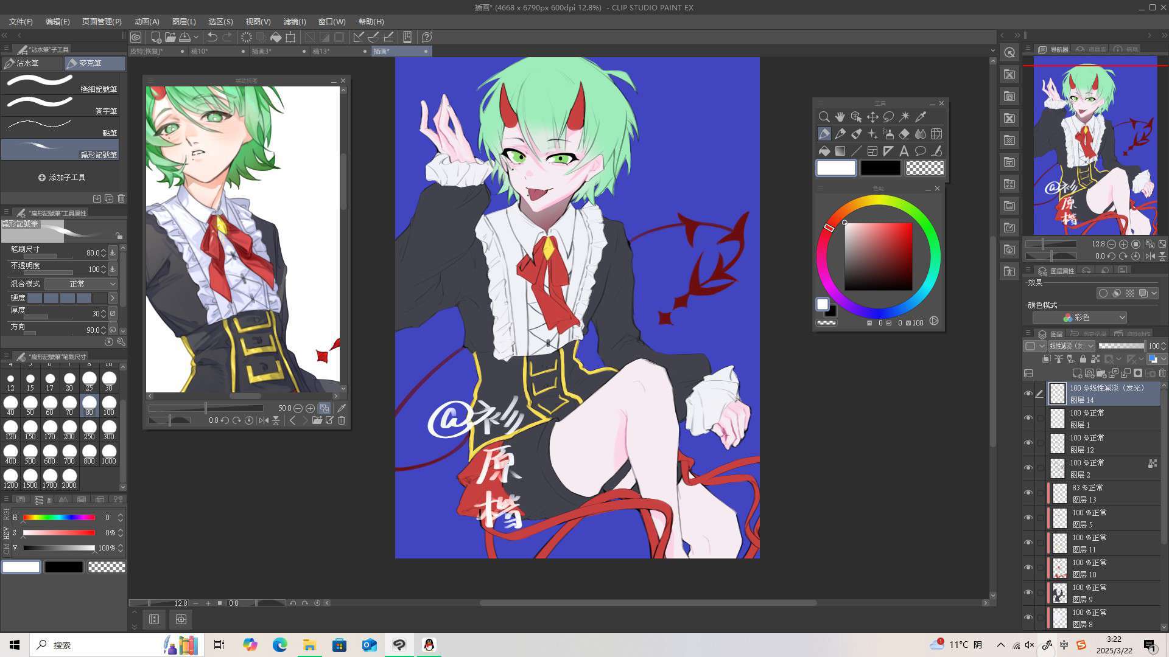Image resolution: width=1169 pixels, height=657 pixels.
Task: Click 添加子工具 button
Action: [61, 178]
